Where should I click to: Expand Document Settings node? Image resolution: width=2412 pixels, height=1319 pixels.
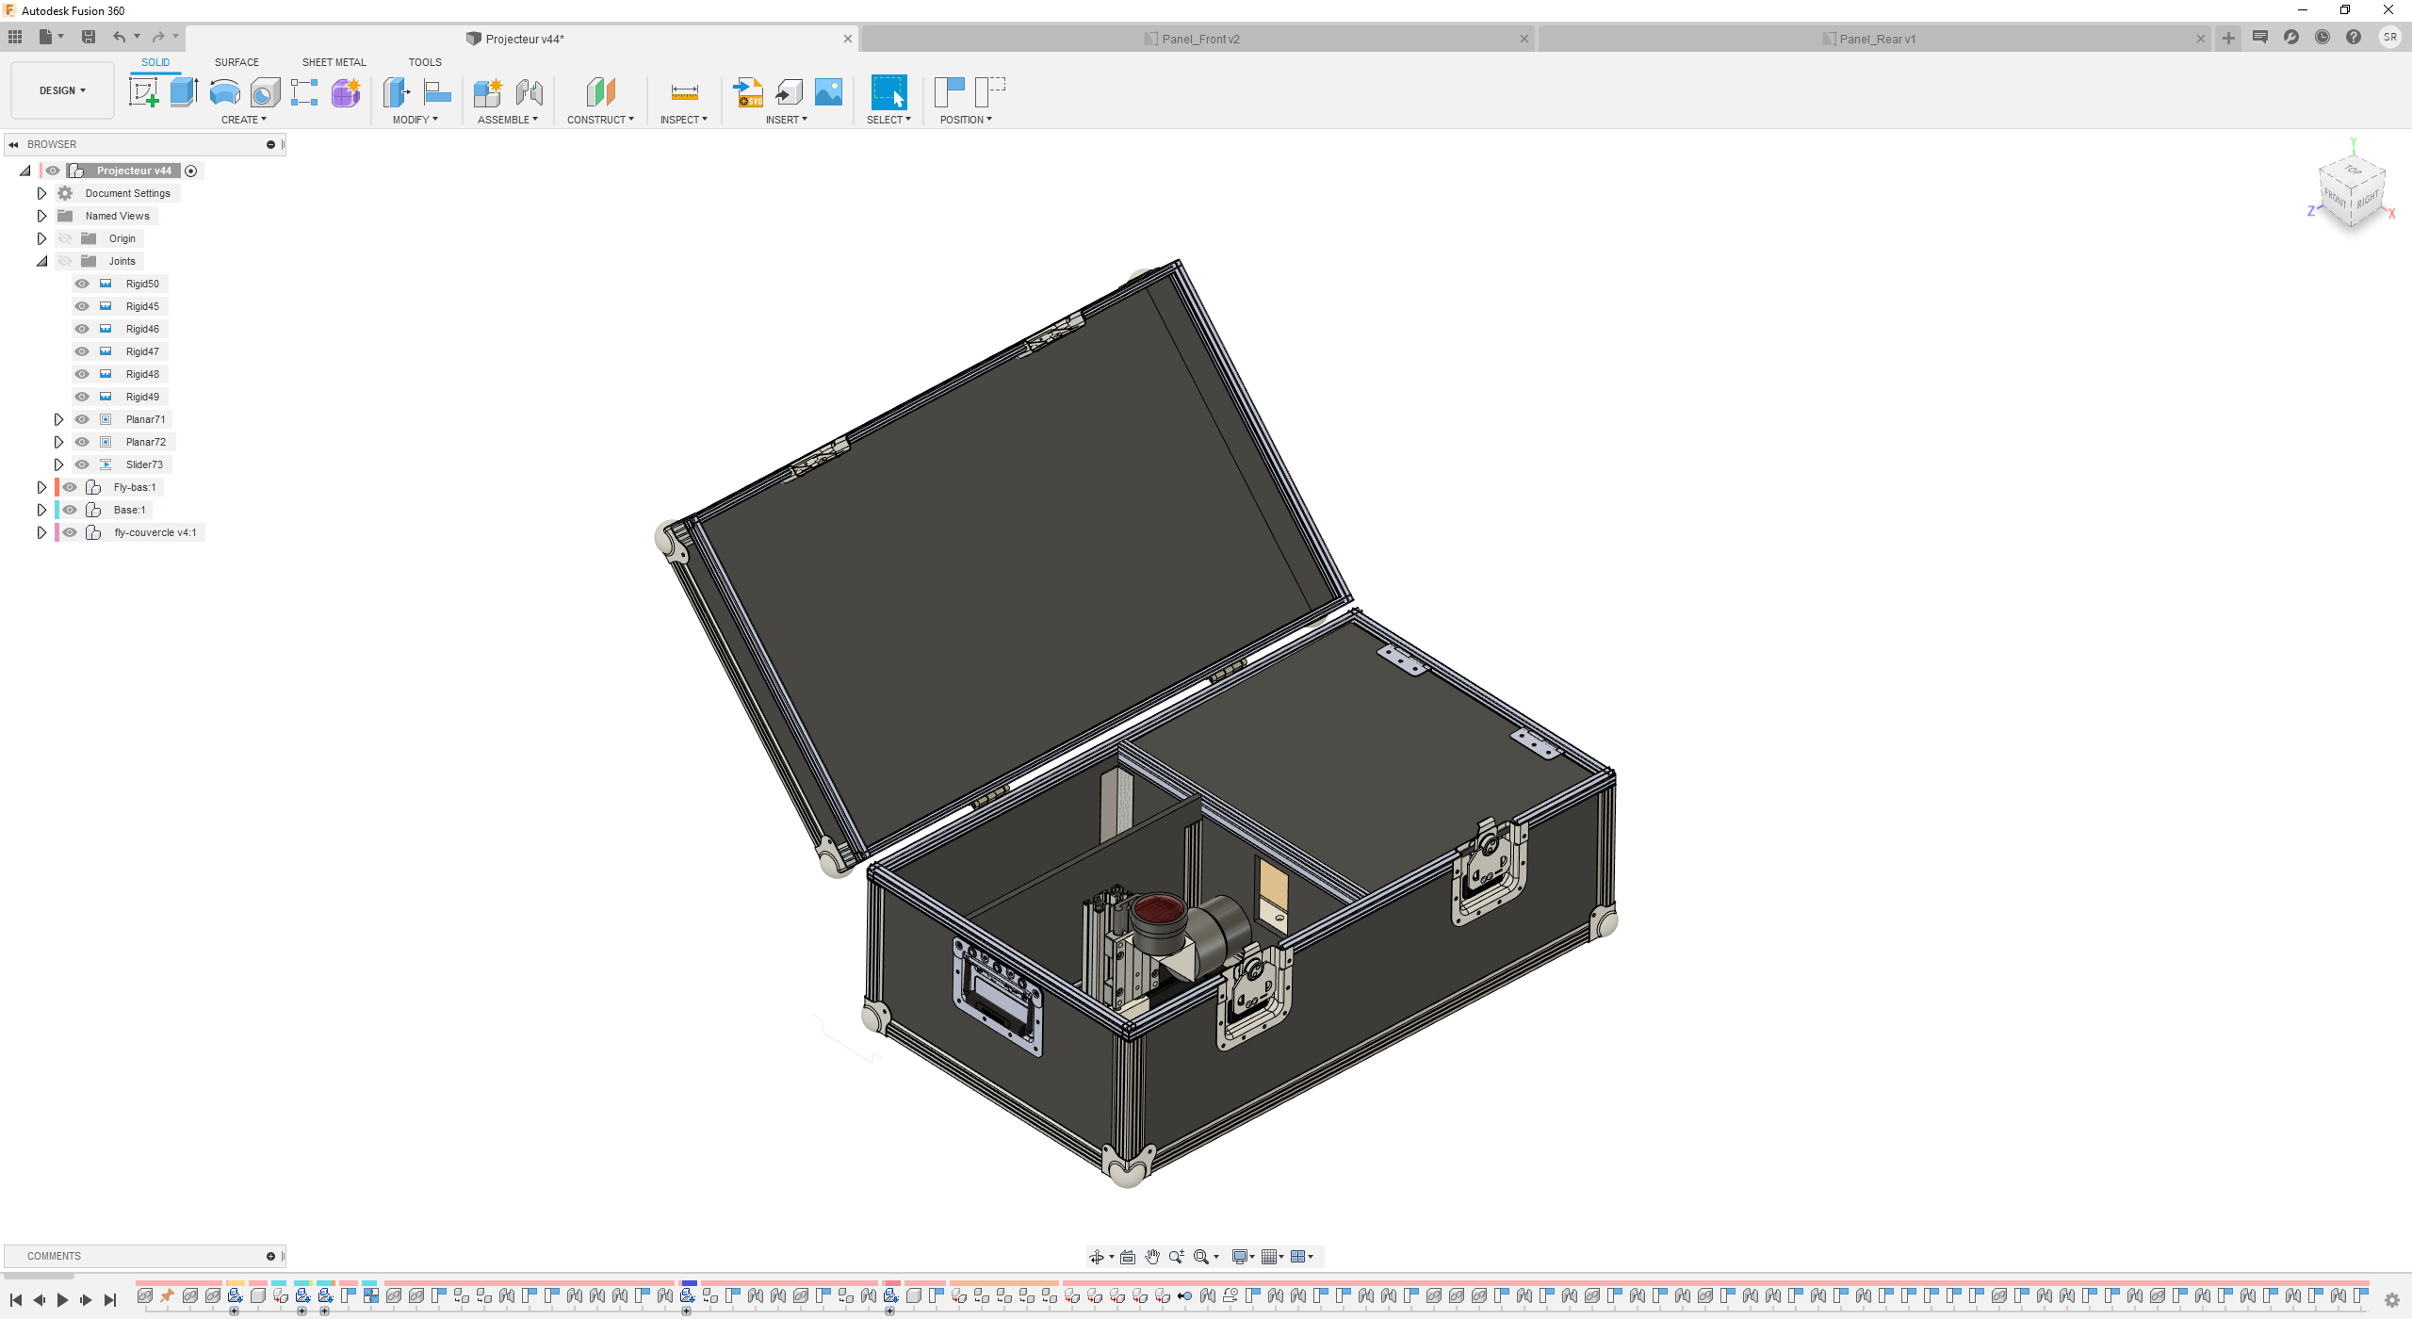click(x=41, y=193)
